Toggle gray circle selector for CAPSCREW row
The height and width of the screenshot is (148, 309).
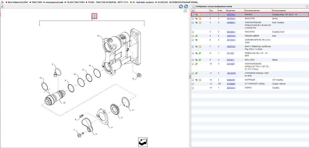[193, 40]
